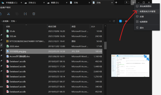This screenshot has height=95, width=161.
Task: Close the 文档 (E:) tab
Action: click(44, 3)
